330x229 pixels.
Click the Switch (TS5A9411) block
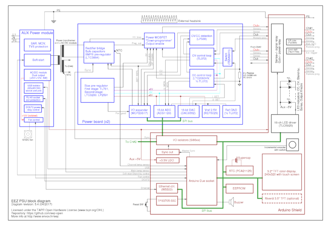pyautogui.click(x=227, y=57)
